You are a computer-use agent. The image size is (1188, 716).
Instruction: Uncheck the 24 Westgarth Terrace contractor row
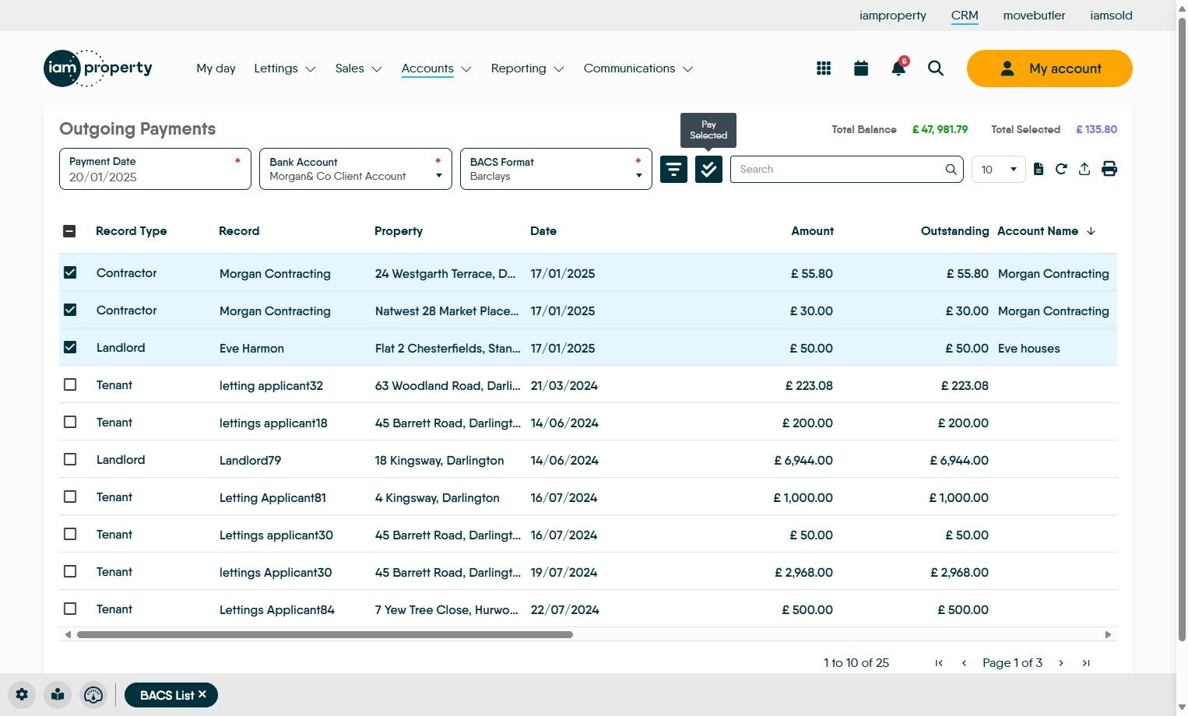coord(70,272)
